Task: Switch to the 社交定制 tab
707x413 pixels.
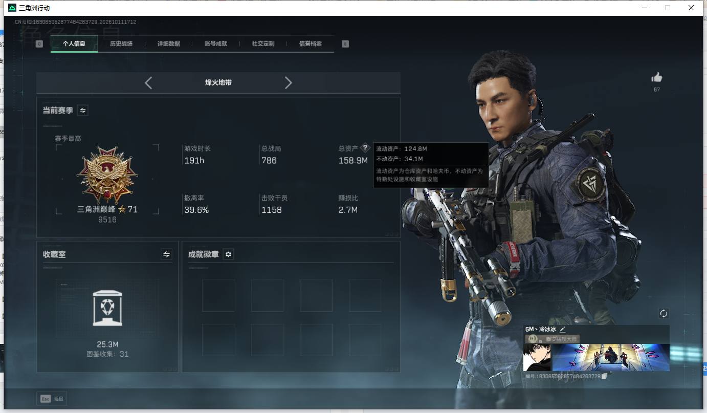Action: [x=263, y=44]
